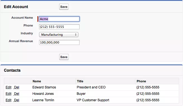Click the Industry label
Image resolution: width=183 pixels, height=106 pixels.
[x=27, y=33]
